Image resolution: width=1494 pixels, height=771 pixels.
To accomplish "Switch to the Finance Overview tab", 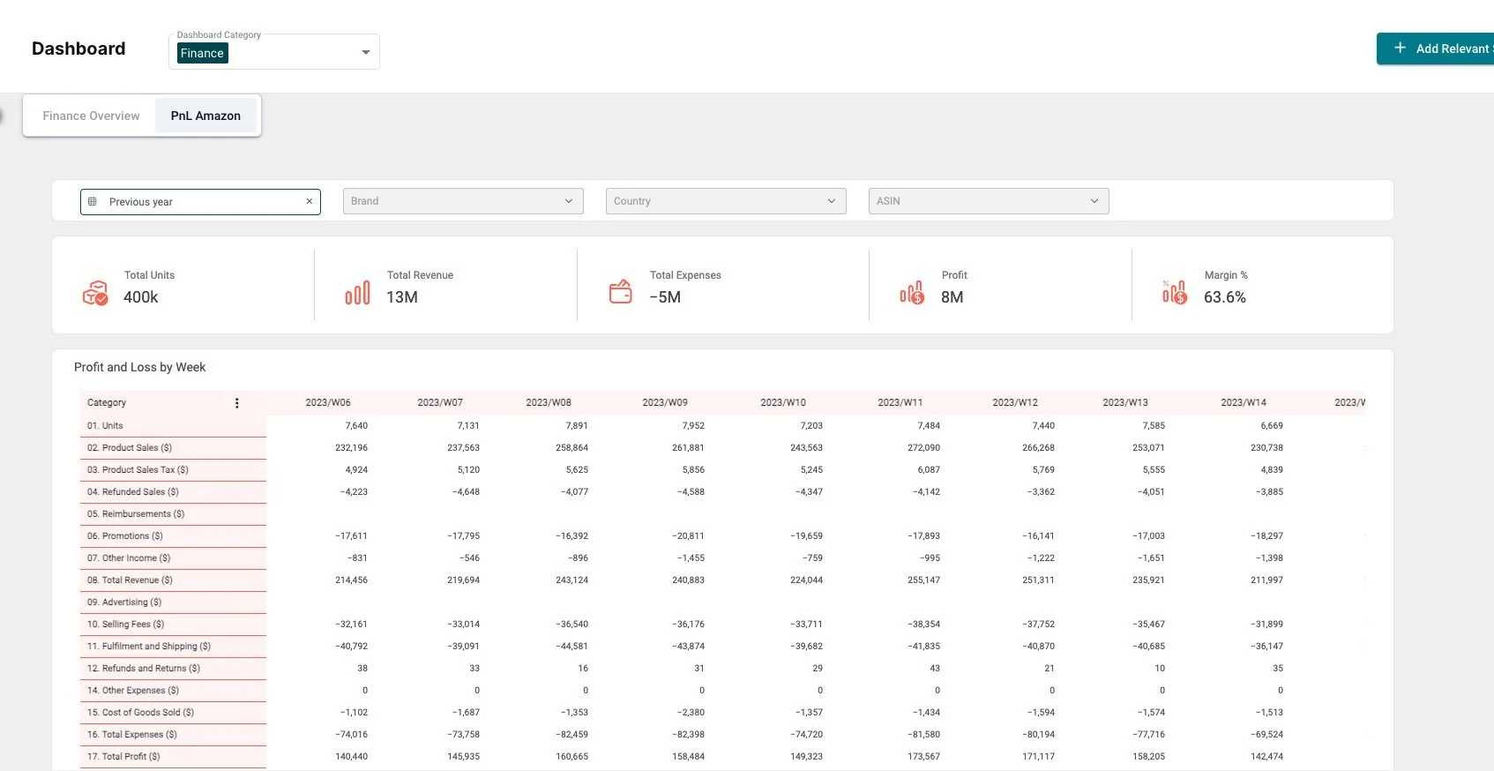I will tap(91, 116).
